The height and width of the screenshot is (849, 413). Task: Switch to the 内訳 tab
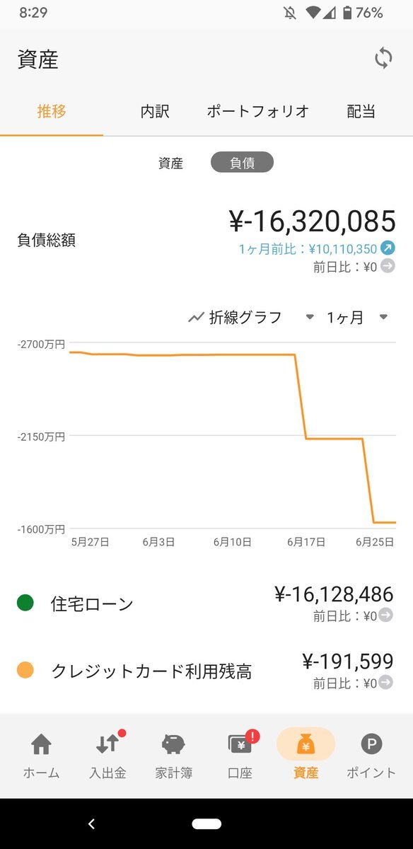155,111
